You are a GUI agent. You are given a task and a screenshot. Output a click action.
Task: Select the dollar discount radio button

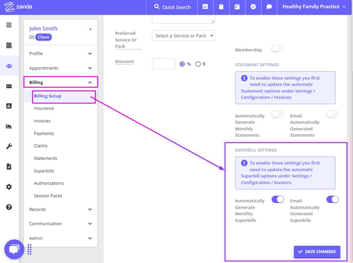click(198, 64)
